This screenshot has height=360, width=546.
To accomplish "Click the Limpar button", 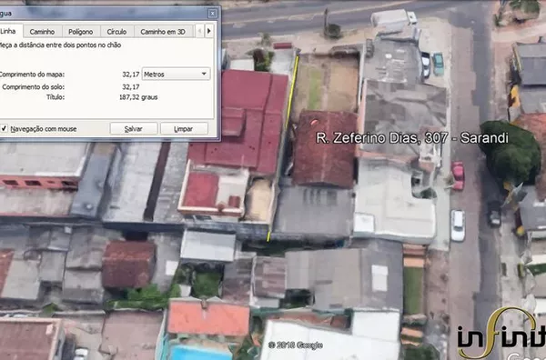I will click(x=184, y=129).
